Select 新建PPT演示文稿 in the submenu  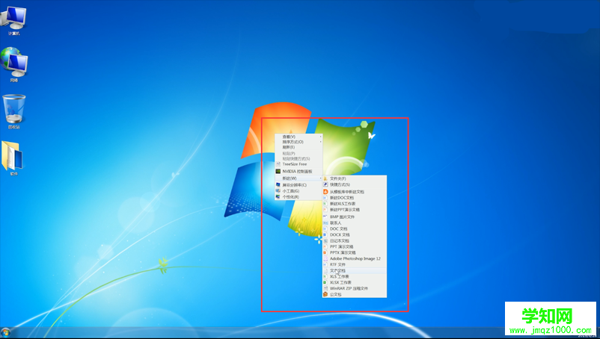tap(355, 210)
